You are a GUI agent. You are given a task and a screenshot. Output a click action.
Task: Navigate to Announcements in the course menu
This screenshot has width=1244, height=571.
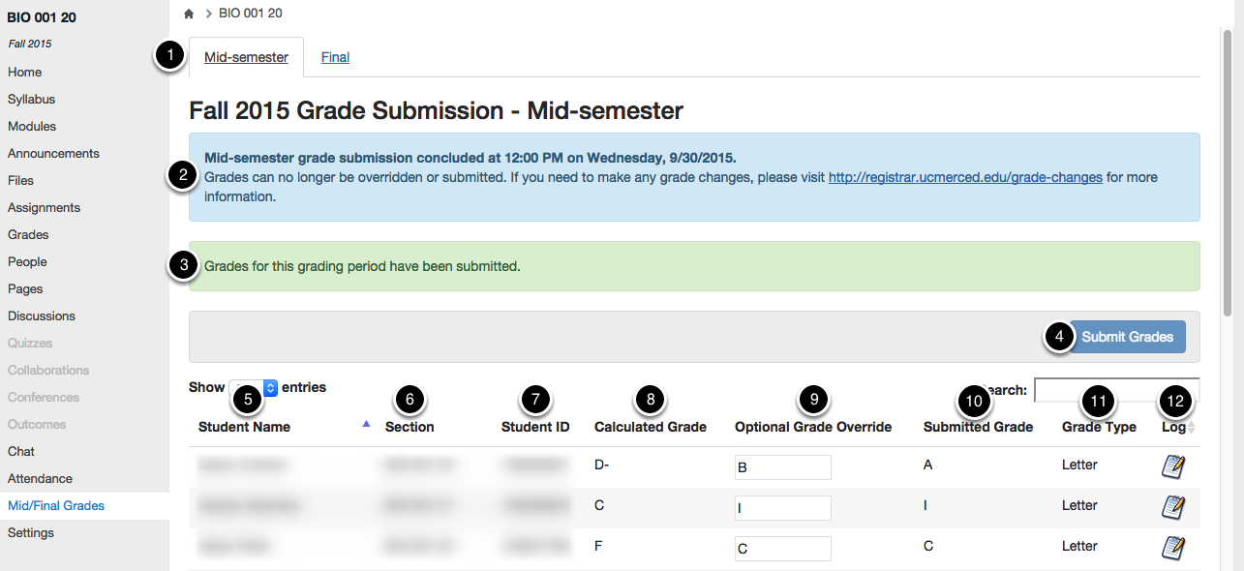coord(53,153)
